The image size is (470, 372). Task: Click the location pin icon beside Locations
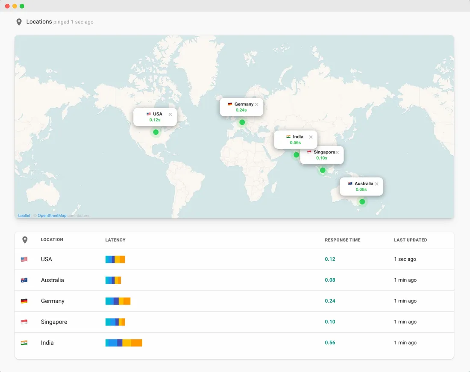pos(19,22)
